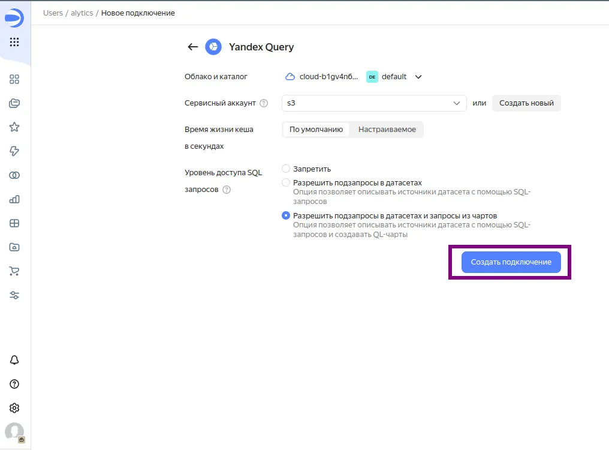Click the default catalog name

[394, 77]
